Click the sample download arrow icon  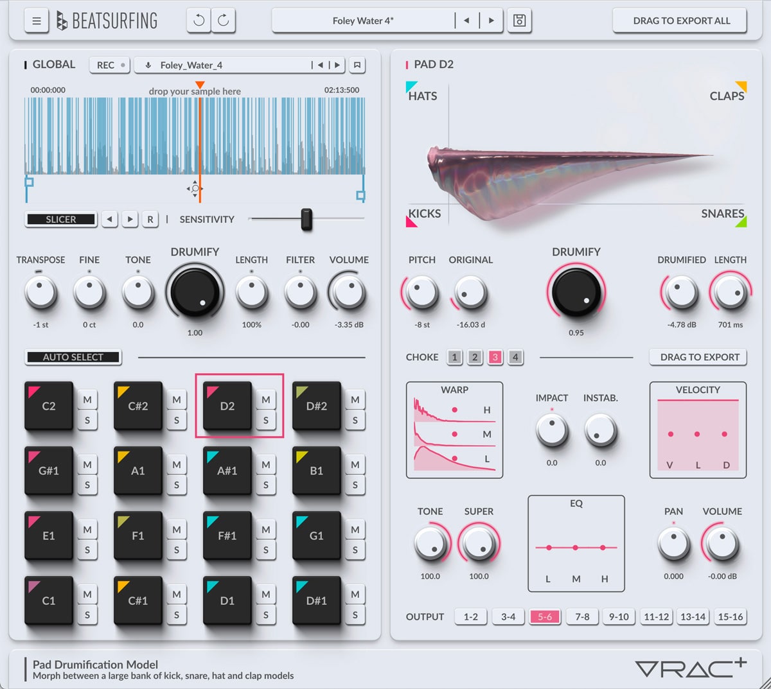[148, 65]
